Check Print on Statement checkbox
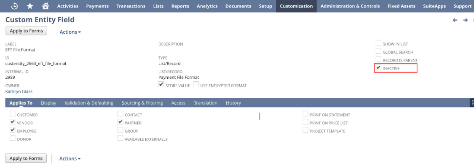 (305, 114)
